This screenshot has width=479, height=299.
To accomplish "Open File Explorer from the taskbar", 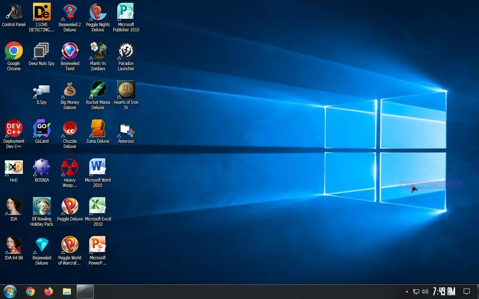I will 67,292.
